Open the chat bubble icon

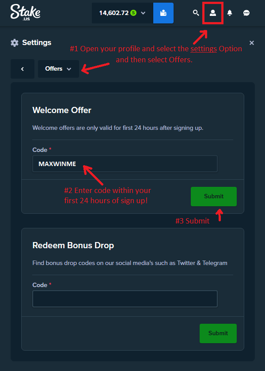click(x=246, y=13)
